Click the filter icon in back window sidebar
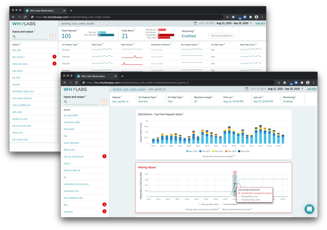 (x=53, y=36)
